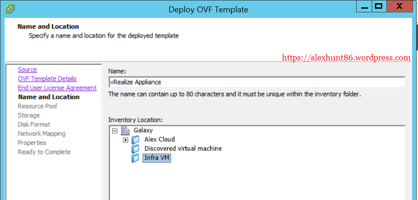Image resolution: width=418 pixels, height=200 pixels.
Task: Open the Source step link
Action: 27,70
